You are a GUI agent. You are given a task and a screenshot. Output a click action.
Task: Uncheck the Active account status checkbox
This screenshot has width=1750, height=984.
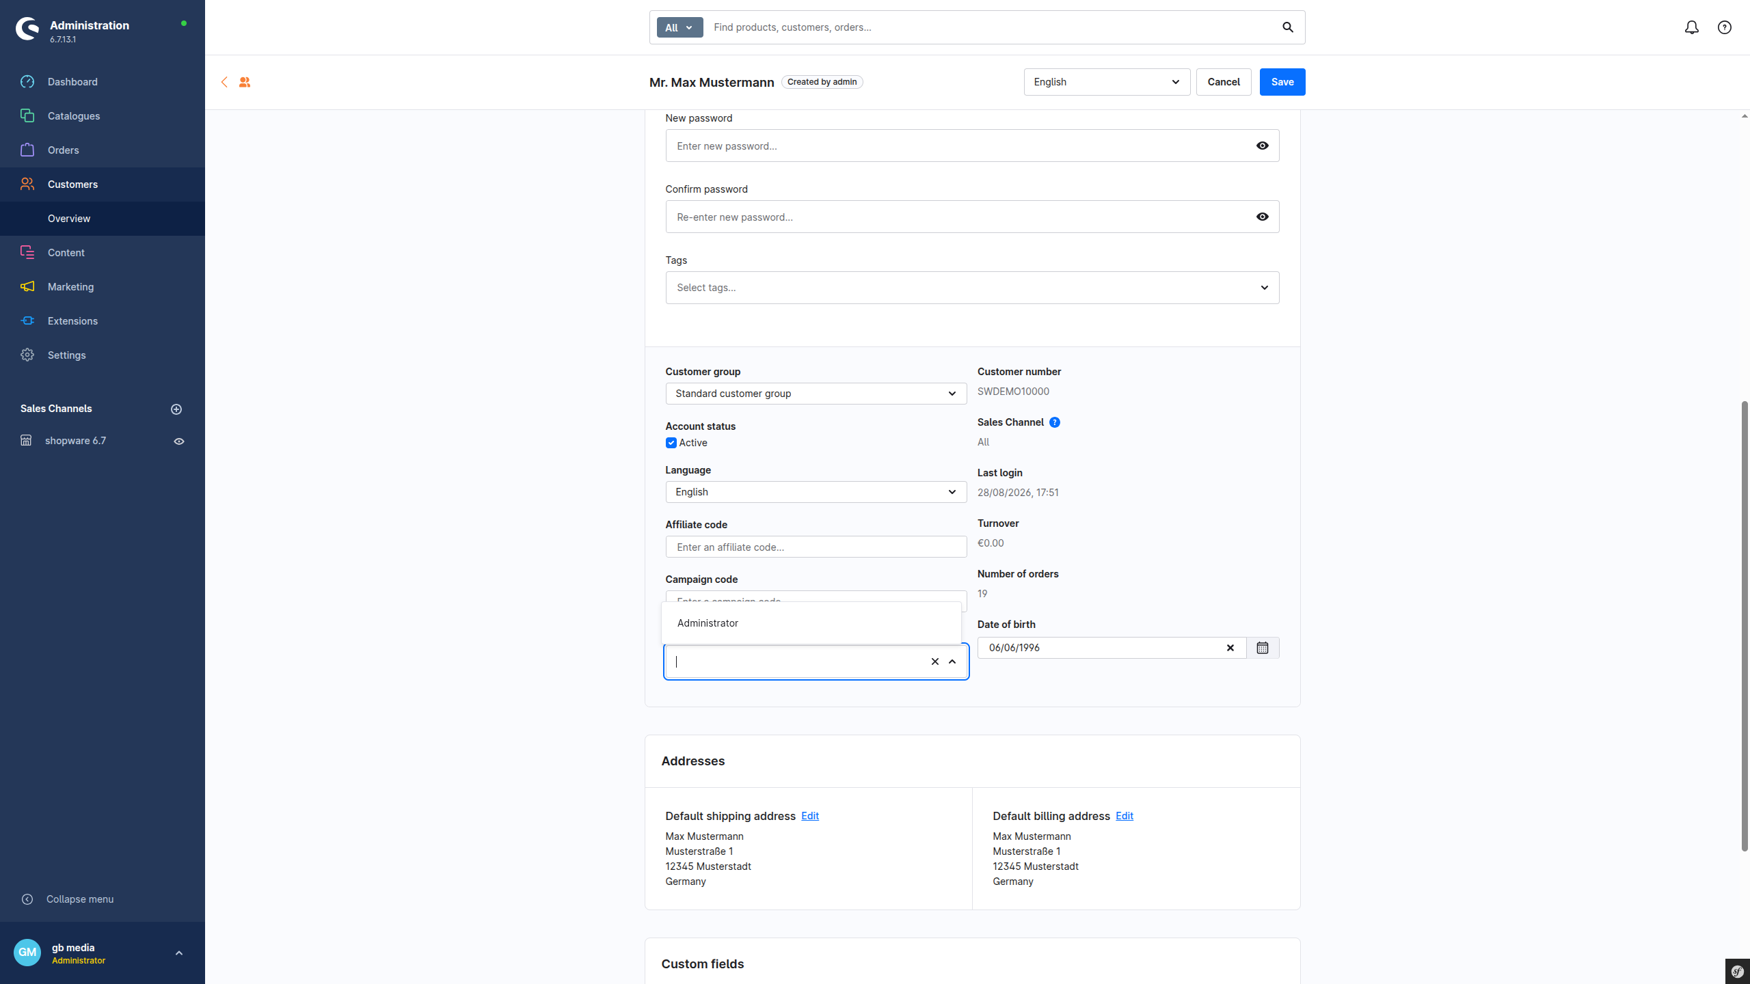(671, 443)
